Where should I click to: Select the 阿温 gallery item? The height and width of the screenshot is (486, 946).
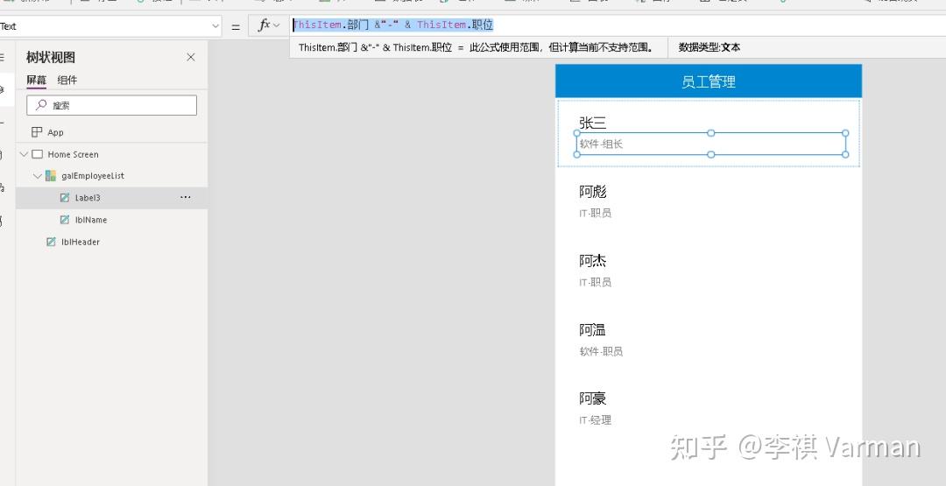(x=592, y=330)
